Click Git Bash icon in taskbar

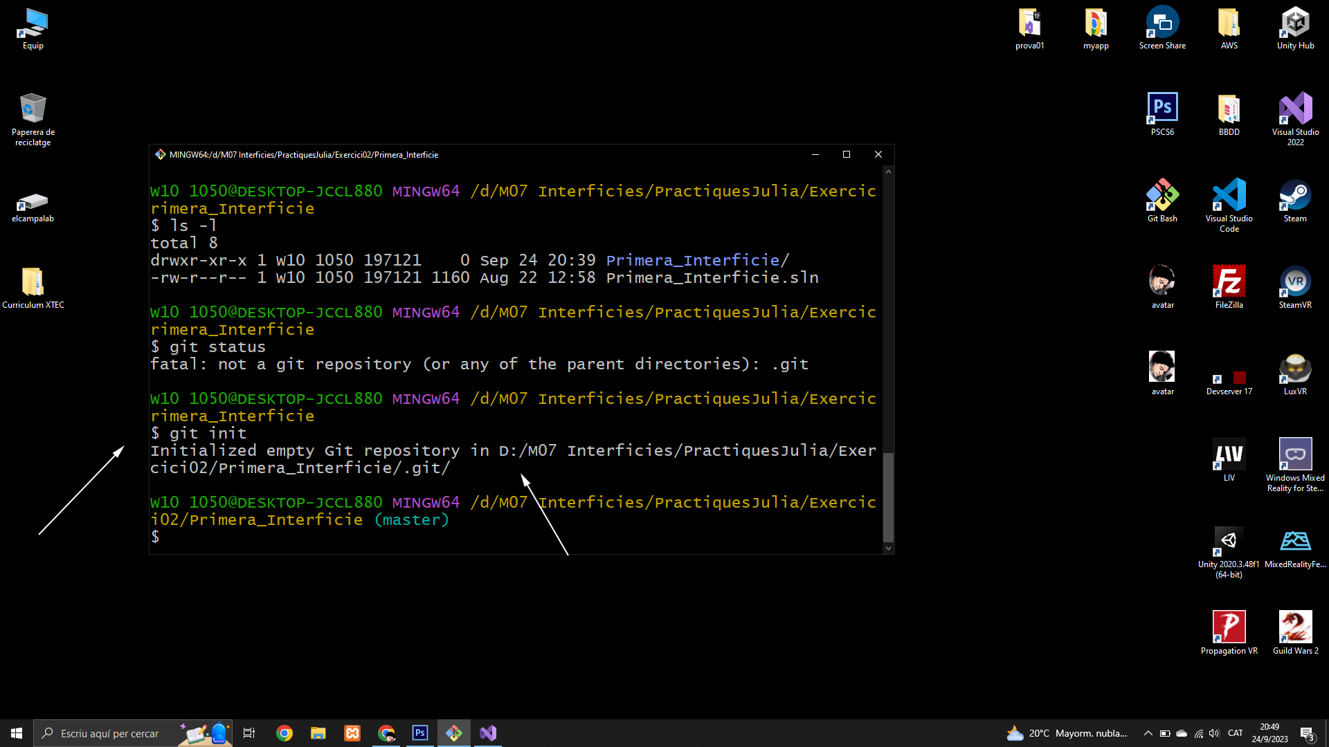[454, 733]
